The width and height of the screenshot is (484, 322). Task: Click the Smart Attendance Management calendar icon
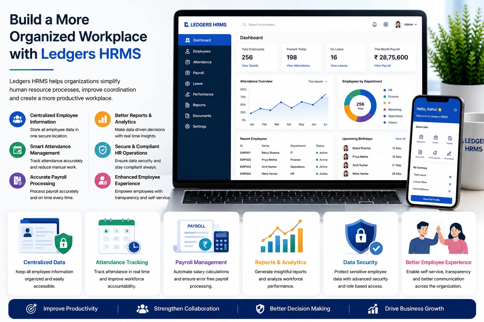18,150
